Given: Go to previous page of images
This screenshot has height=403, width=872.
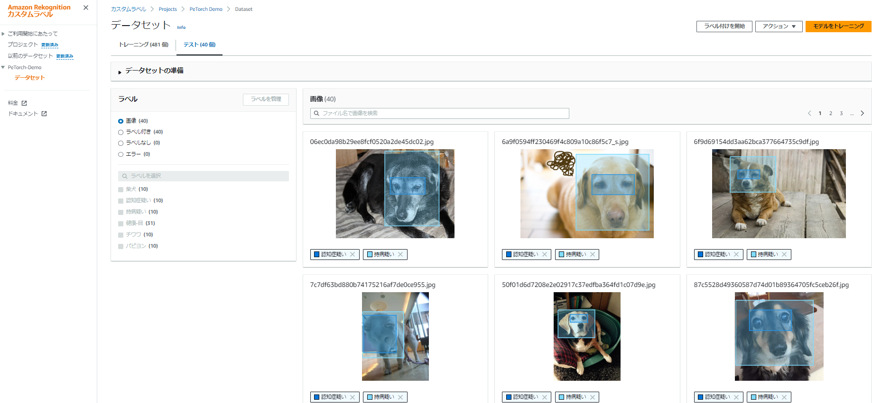Looking at the screenshot, I should tap(809, 113).
